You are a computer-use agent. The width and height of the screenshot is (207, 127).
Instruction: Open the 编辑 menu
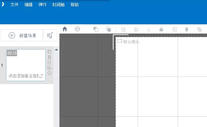click(x=28, y=5)
